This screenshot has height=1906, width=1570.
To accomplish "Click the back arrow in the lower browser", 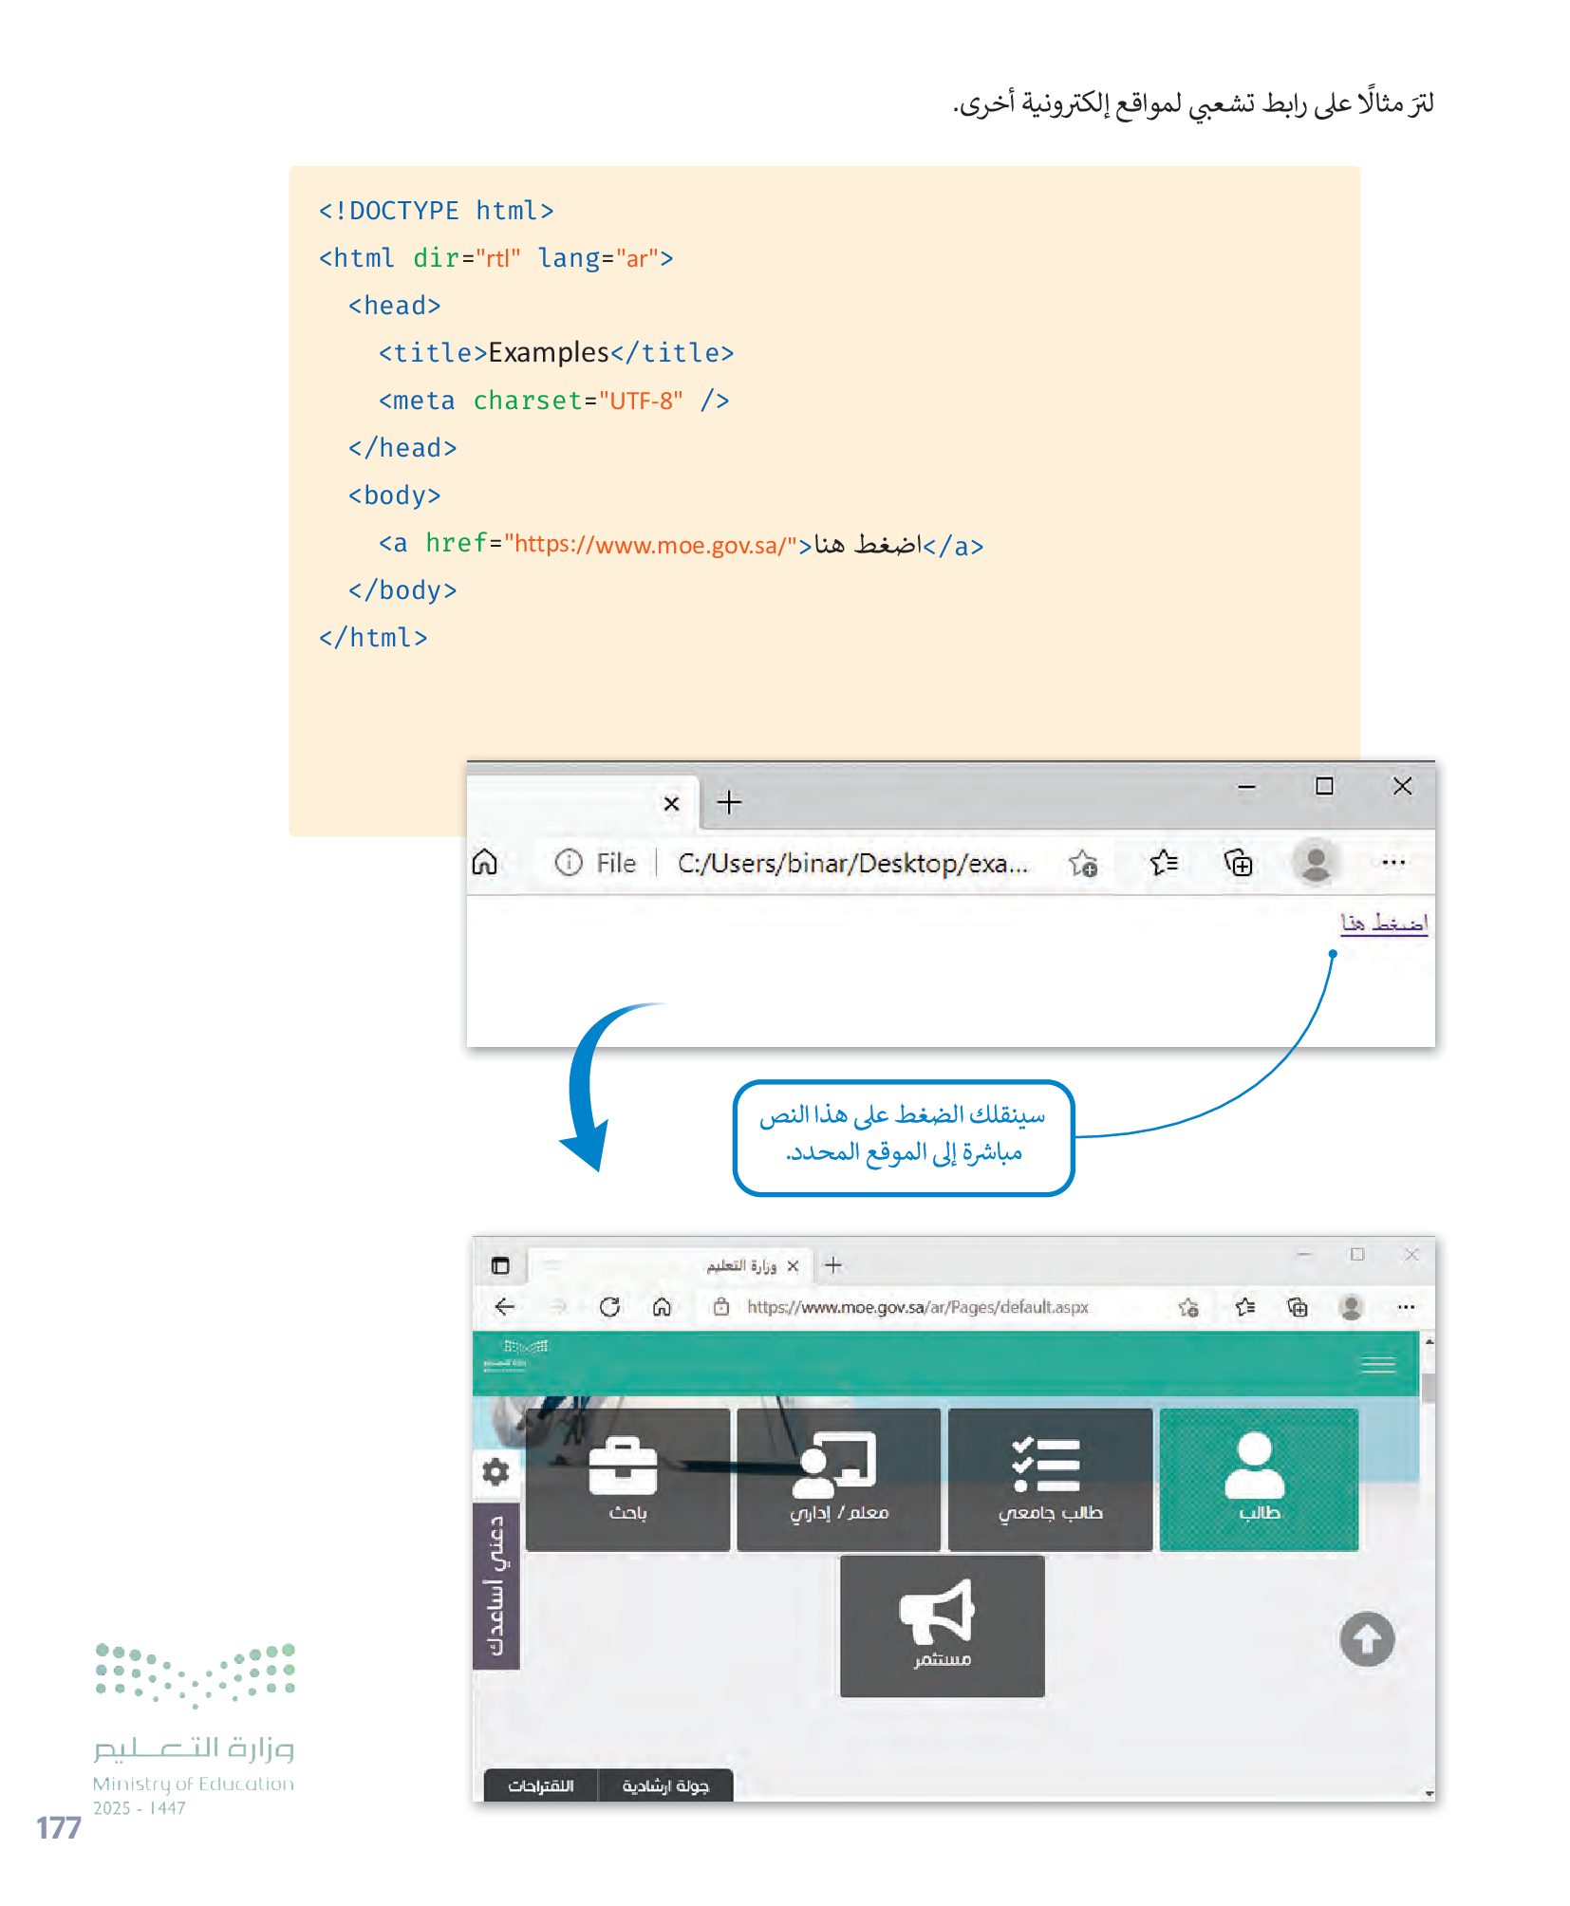I will tap(505, 1307).
